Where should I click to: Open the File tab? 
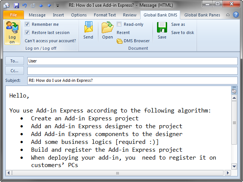click(13, 15)
